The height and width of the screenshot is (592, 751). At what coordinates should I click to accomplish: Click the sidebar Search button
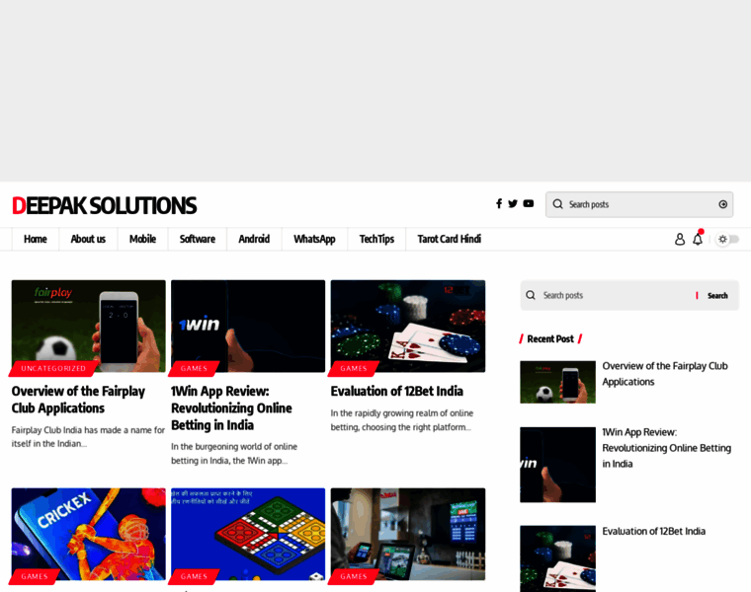[x=717, y=296]
